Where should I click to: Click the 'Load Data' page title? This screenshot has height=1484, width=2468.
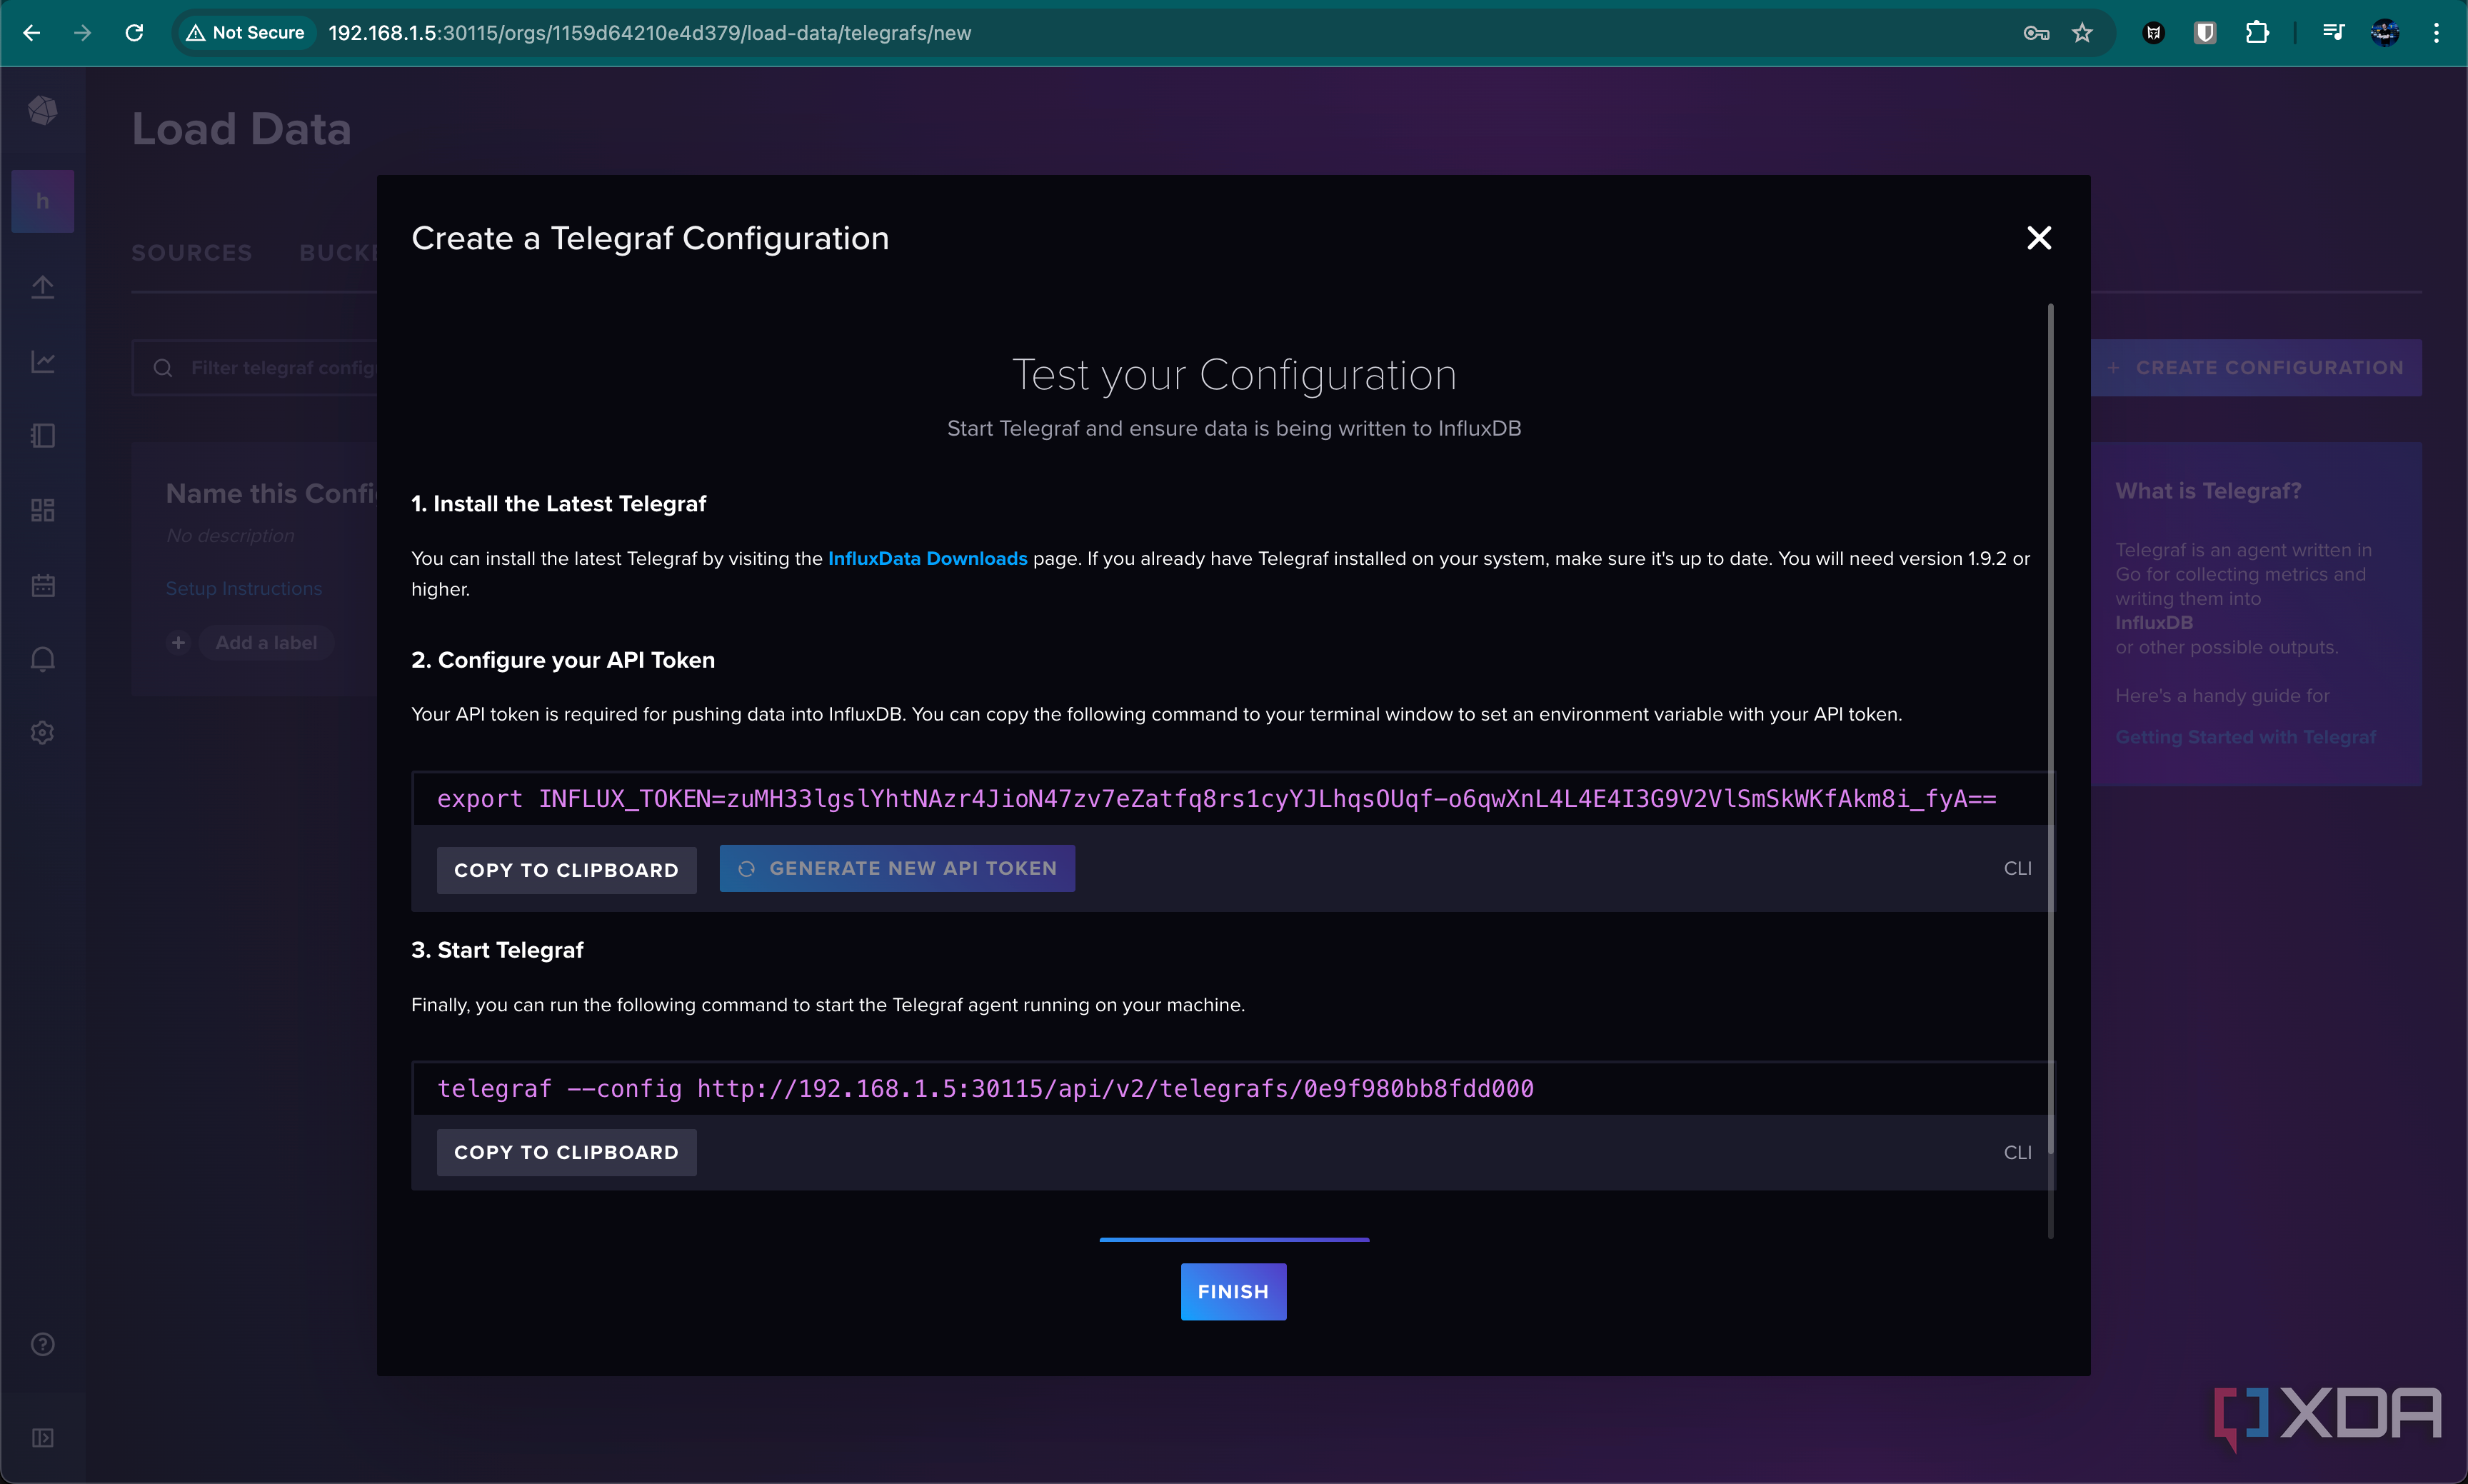coord(241,129)
